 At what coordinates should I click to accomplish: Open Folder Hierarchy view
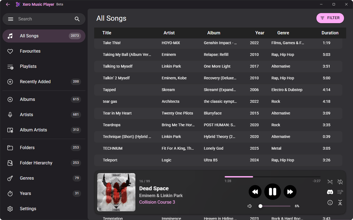[44, 163]
